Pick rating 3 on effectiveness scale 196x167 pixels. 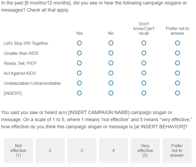[x=82, y=151]
